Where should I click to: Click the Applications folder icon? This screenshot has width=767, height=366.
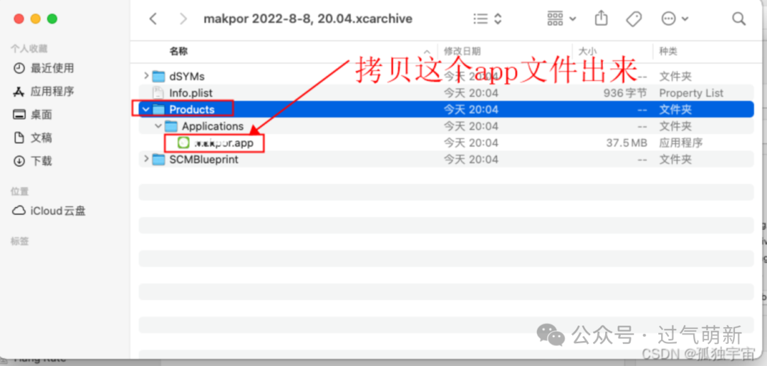170,126
